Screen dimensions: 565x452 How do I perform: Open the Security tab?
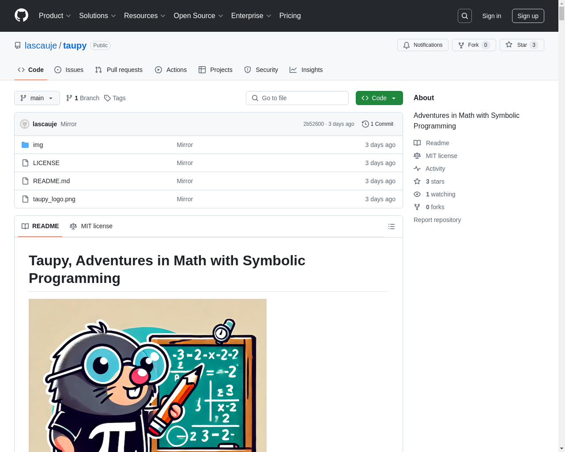[x=261, y=70]
